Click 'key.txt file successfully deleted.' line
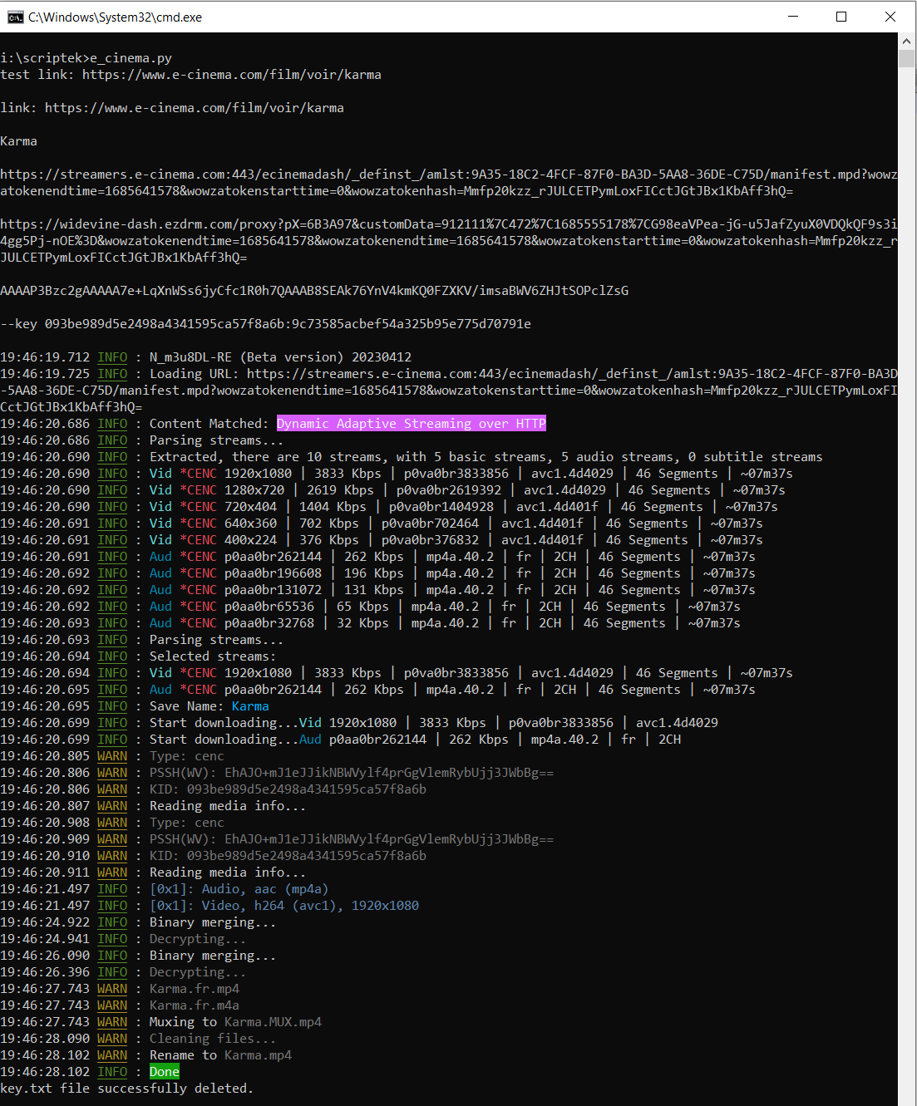 126,1089
